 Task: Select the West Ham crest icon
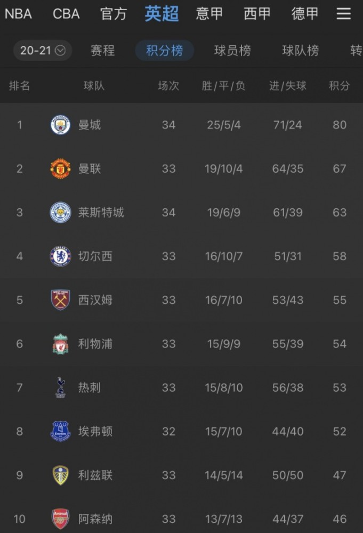click(61, 300)
